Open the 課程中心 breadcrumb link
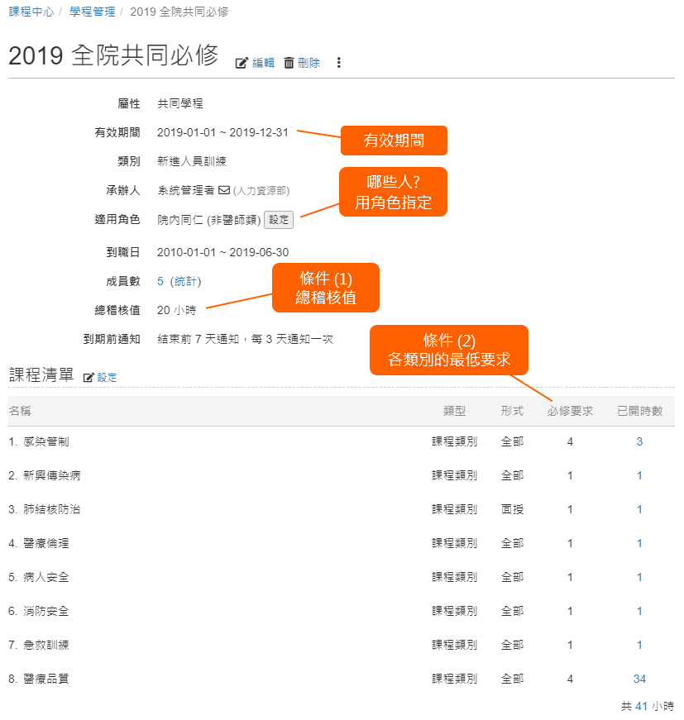Screen dimensions: 684x720 31,12
